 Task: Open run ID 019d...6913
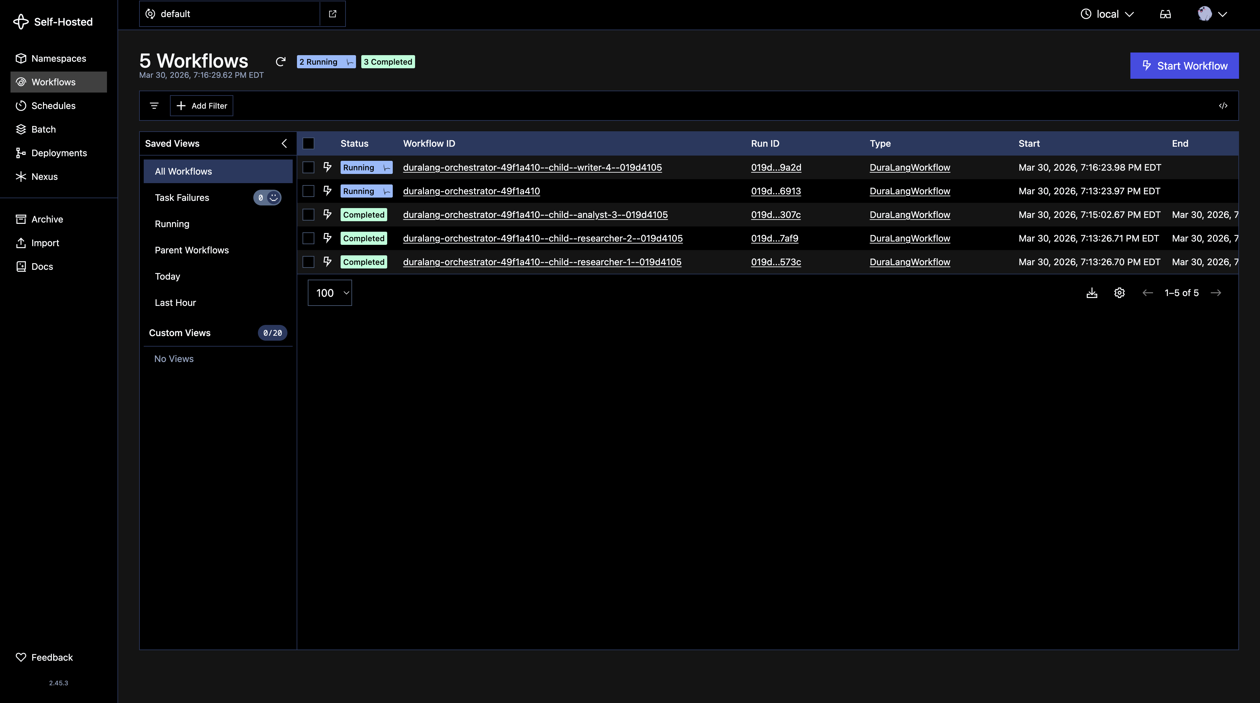tap(776, 191)
